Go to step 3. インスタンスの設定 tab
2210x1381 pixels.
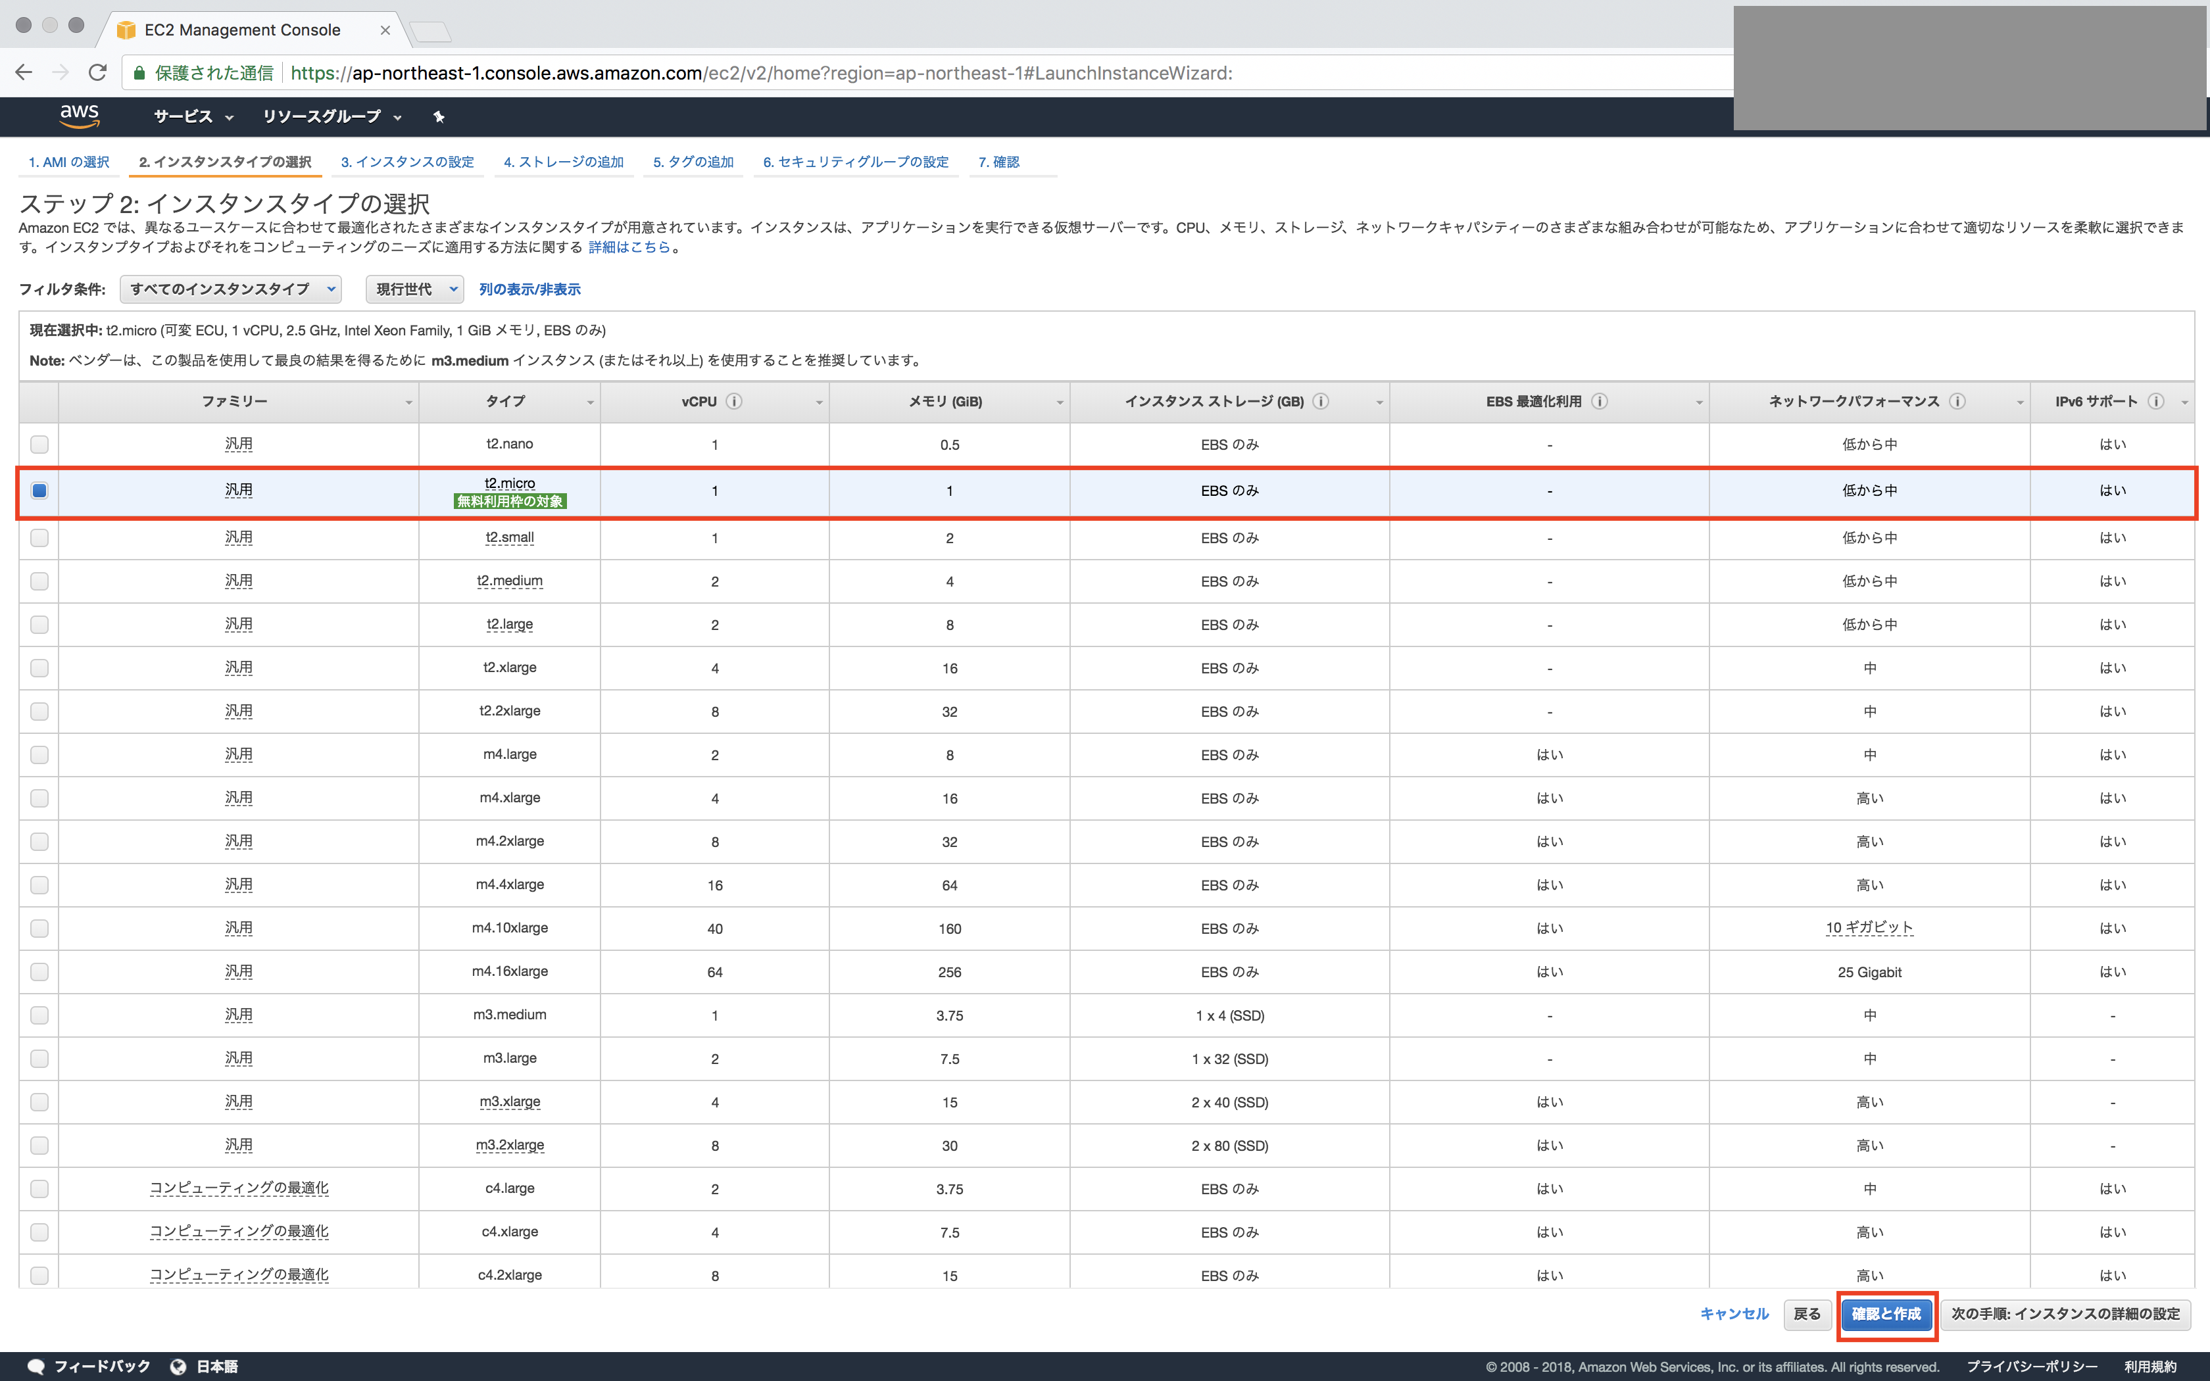click(x=407, y=162)
